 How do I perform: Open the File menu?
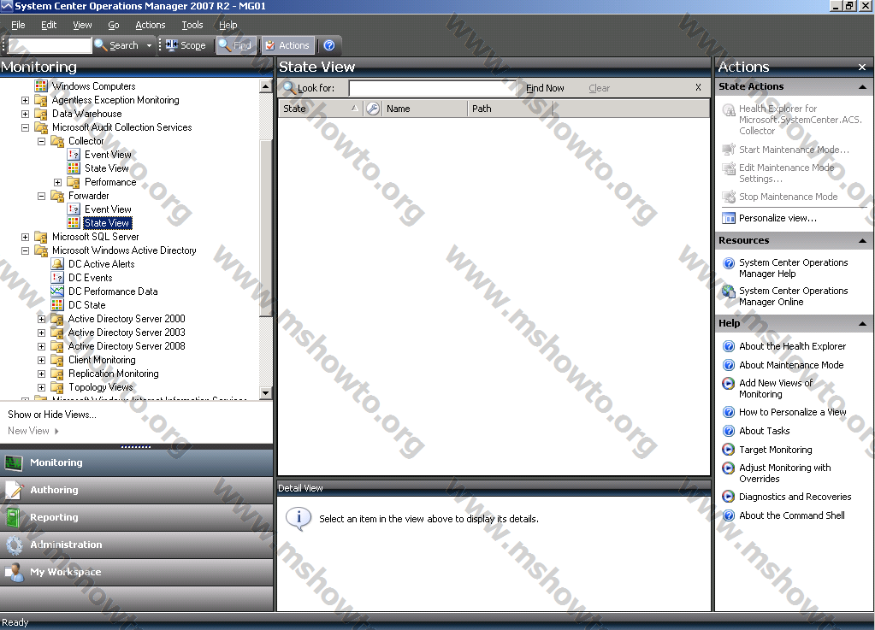pyautogui.click(x=19, y=25)
